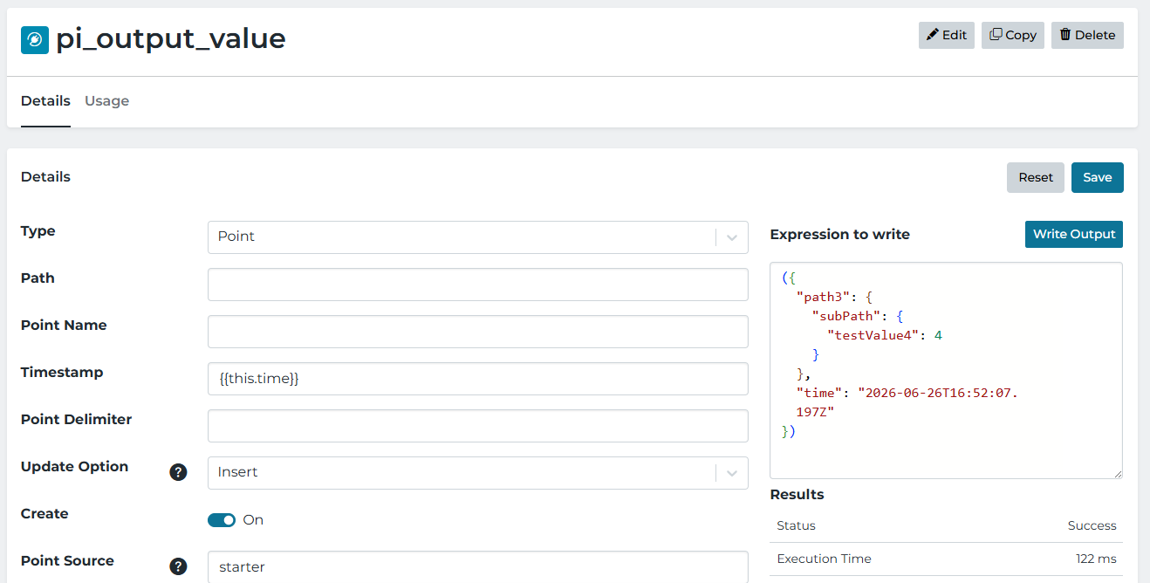The height and width of the screenshot is (583, 1150).
Task: Focus the Path input field
Action: point(478,285)
